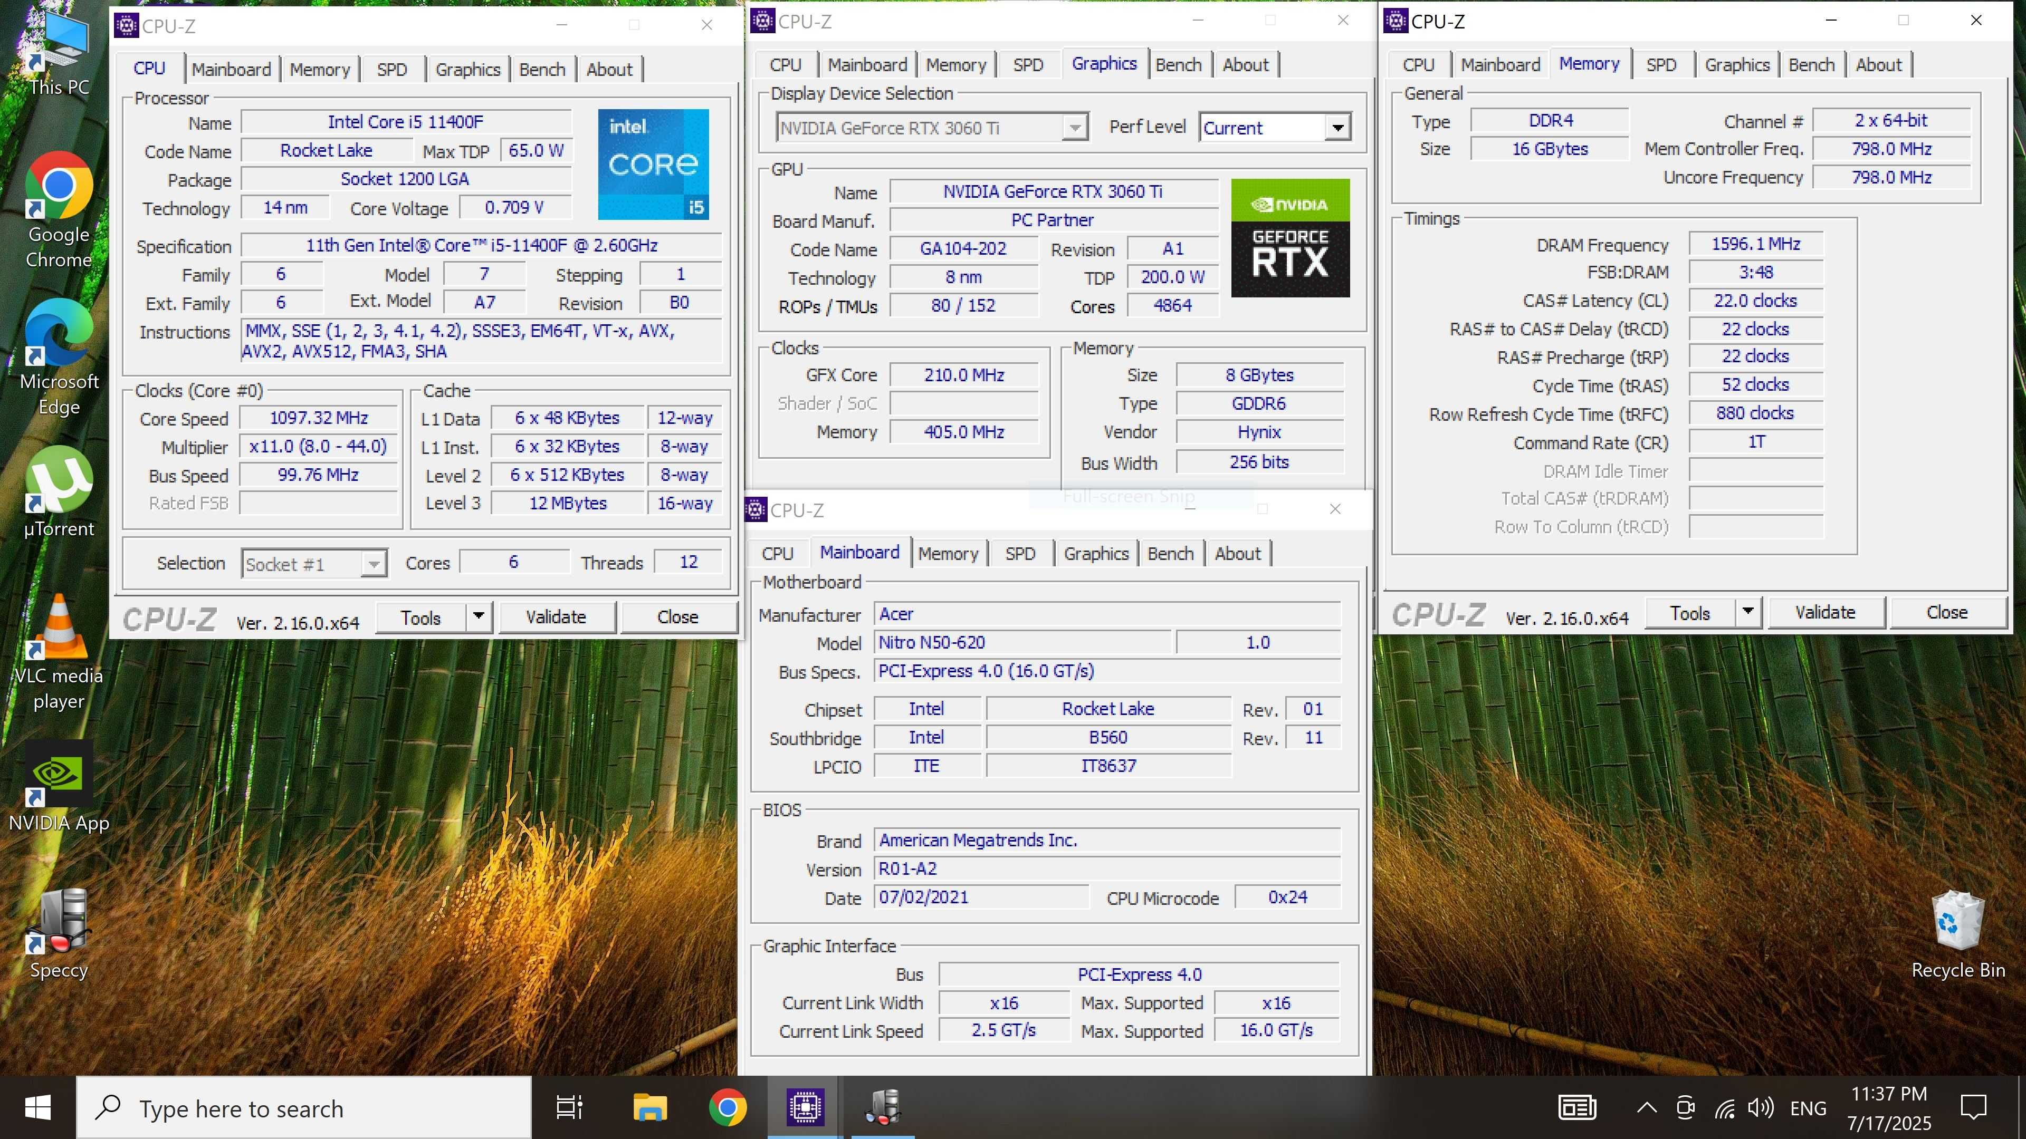
Task: Select Memory tab in Mainboard window
Action: pyautogui.click(x=948, y=553)
